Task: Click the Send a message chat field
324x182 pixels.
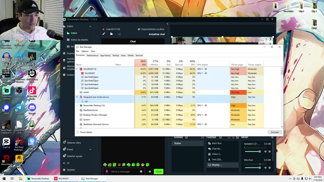Action: pyautogui.click(x=124, y=172)
